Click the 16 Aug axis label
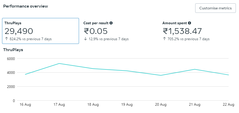This screenshot has width=239, height=113. [25, 105]
